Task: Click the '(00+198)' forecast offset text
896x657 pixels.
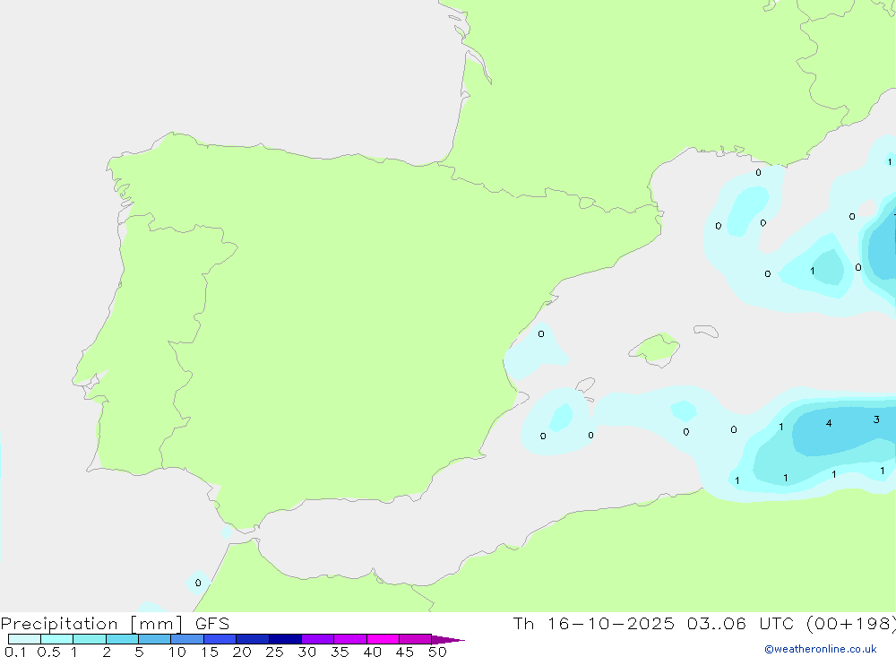Action: click(851, 623)
